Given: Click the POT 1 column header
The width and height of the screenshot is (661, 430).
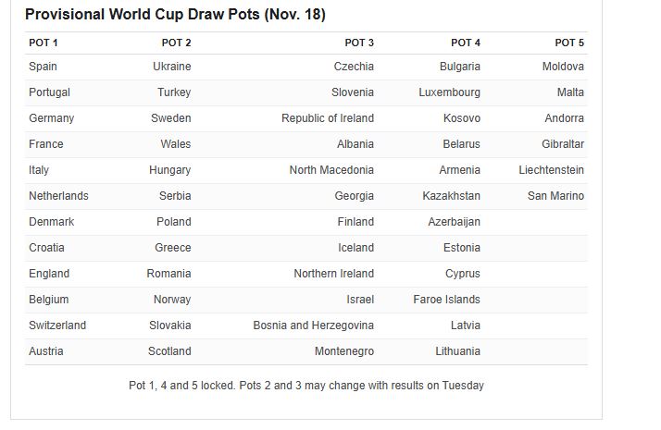Looking at the screenshot, I should tap(43, 43).
